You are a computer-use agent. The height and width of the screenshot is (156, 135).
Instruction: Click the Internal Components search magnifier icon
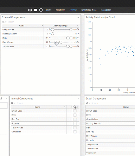point(12,103)
